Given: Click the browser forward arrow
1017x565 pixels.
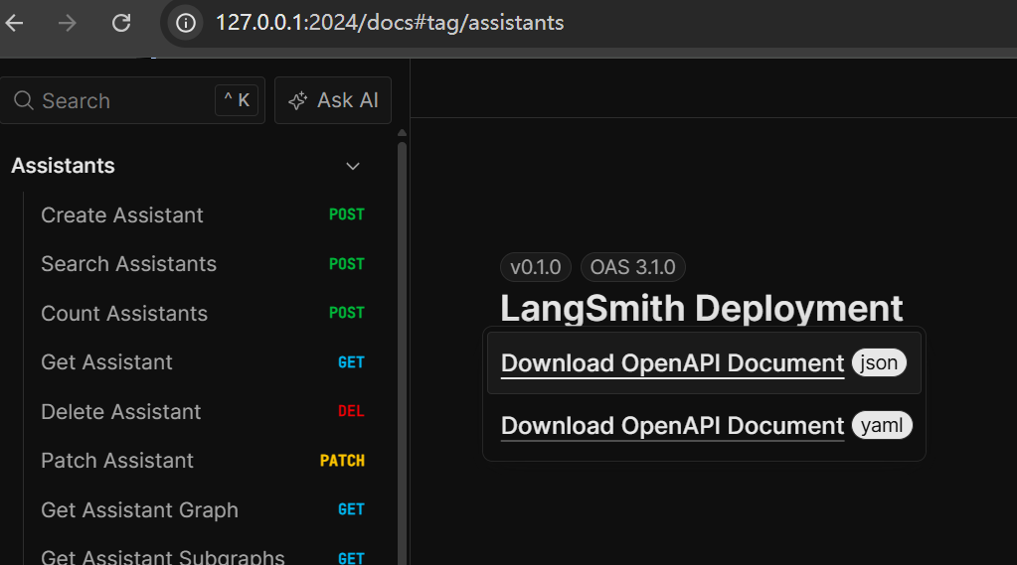Looking at the screenshot, I should click(x=68, y=23).
